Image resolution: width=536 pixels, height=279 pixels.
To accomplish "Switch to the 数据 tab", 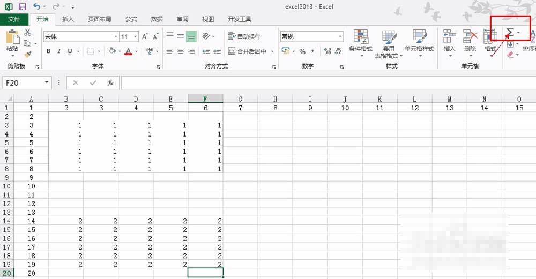I will point(157,19).
